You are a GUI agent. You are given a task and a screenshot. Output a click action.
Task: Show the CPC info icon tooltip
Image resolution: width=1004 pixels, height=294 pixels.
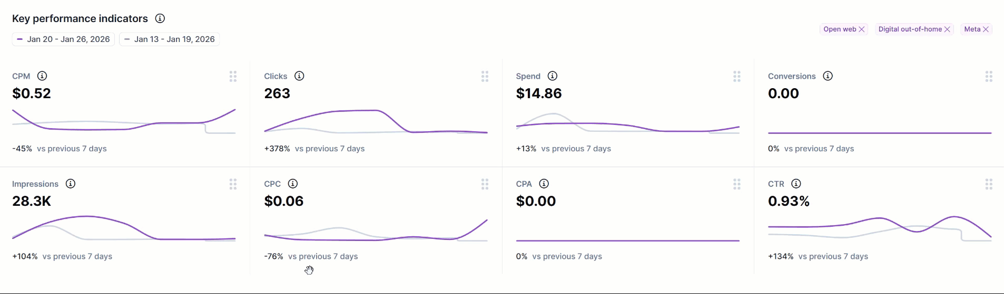(293, 184)
